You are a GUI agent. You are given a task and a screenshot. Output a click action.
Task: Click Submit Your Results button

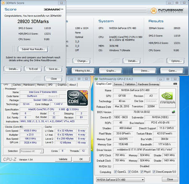coord(33,49)
